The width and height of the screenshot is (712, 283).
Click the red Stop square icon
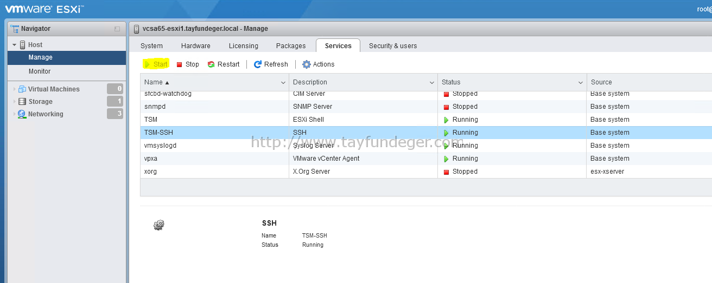[x=180, y=64]
